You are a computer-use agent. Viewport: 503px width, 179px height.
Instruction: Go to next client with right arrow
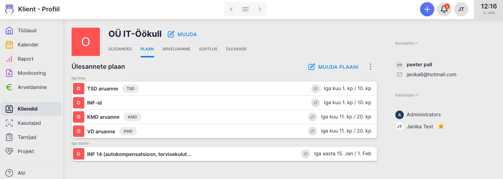(x=260, y=9)
